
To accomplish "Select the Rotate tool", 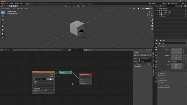I will pyautogui.click(x=3, y=23).
